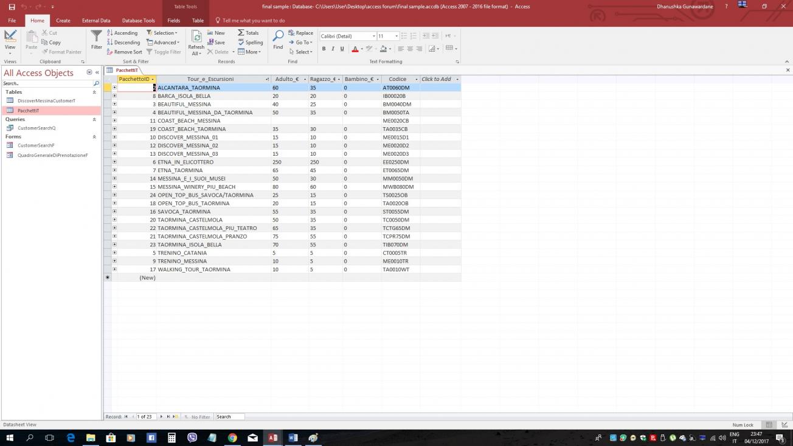The width and height of the screenshot is (793, 446).
Task: Open the Create ribbon tab
Action: pos(63,21)
